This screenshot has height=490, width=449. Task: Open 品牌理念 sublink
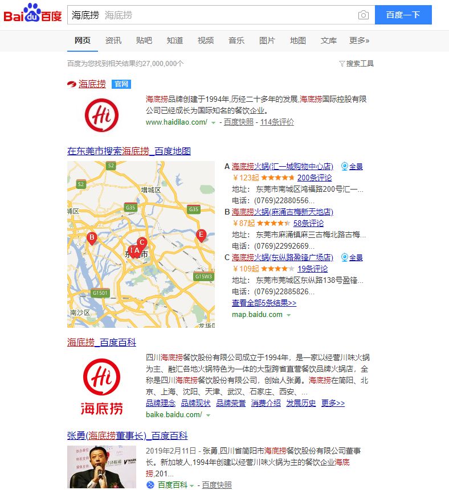pos(161,403)
